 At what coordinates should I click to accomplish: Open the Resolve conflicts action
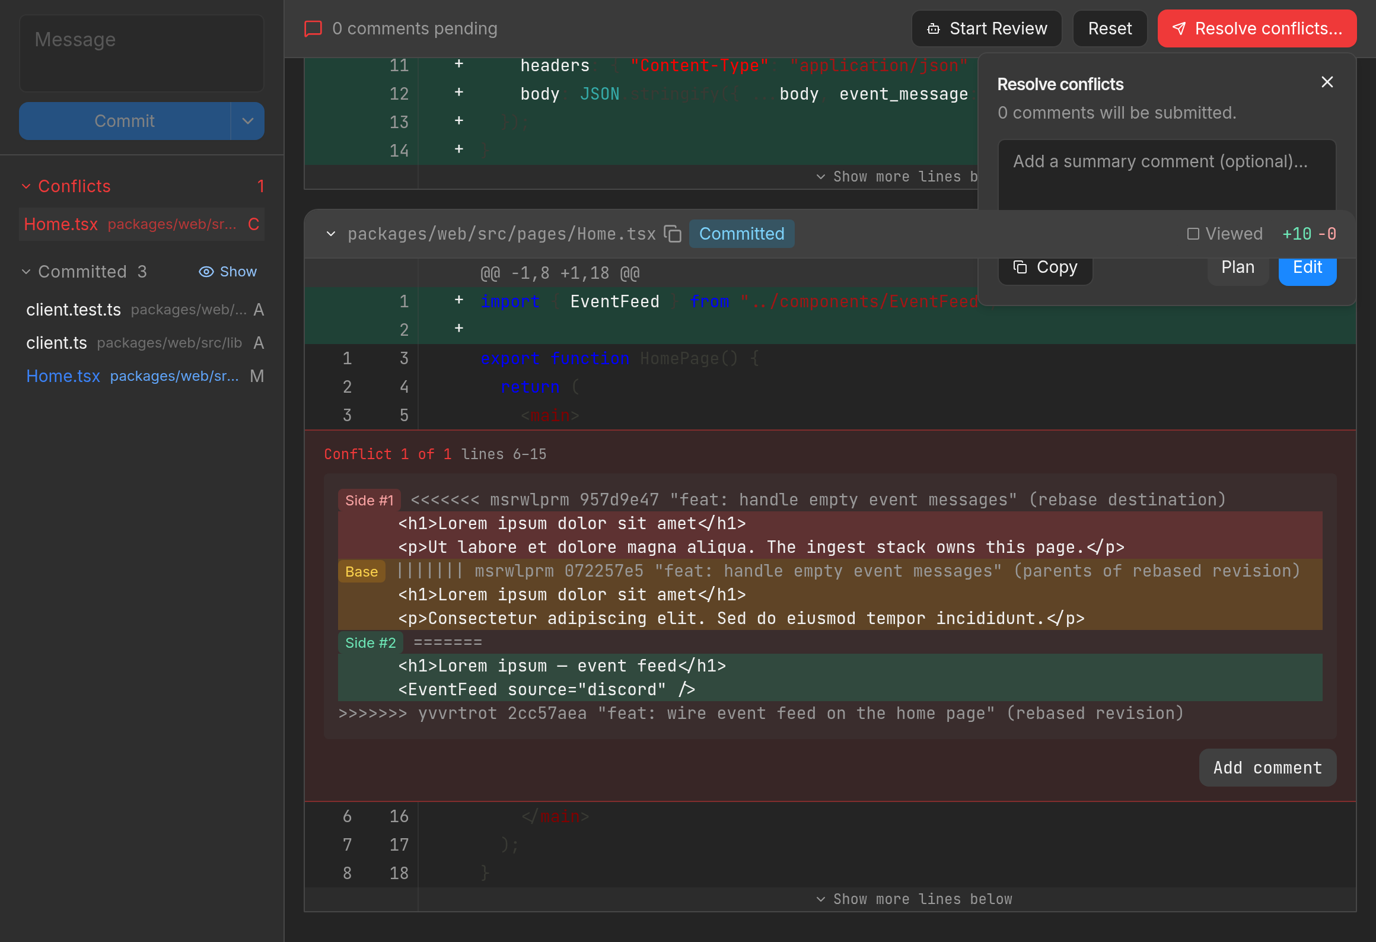(1257, 28)
